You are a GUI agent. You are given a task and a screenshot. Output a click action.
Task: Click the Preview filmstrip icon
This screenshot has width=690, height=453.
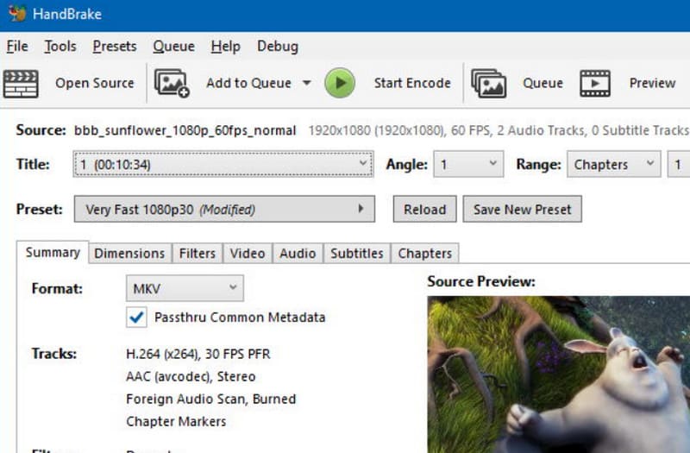[595, 83]
